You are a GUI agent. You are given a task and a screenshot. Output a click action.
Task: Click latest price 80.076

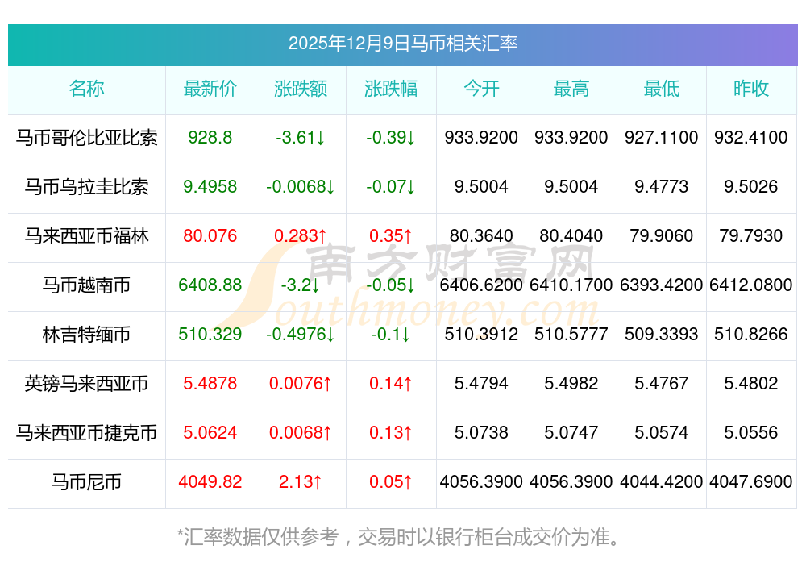coord(210,236)
